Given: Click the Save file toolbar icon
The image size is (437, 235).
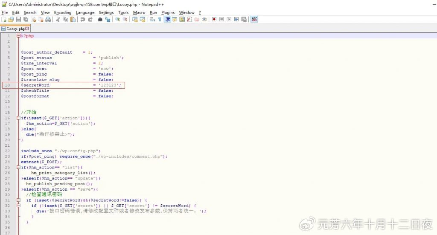Looking at the screenshot, I should [18, 20].
